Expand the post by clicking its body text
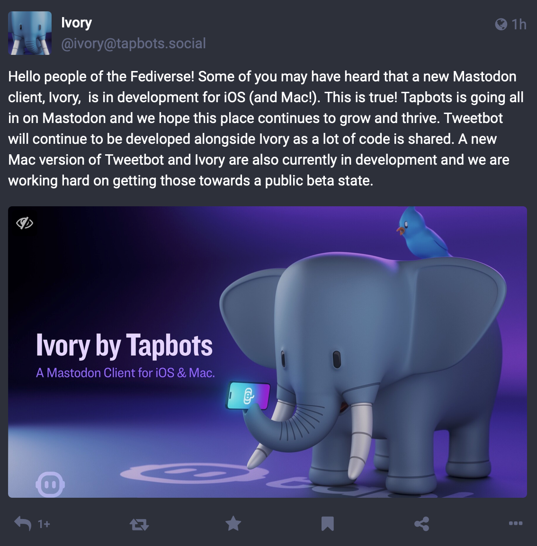Viewport: 537px width, 546px height. [266, 129]
